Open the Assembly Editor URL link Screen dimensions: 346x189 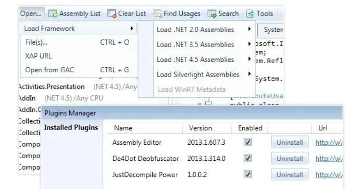pos(329,143)
